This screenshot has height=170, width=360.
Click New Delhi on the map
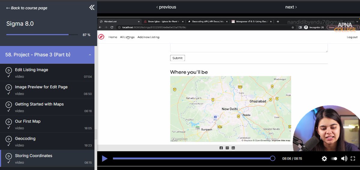pyautogui.click(x=229, y=109)
